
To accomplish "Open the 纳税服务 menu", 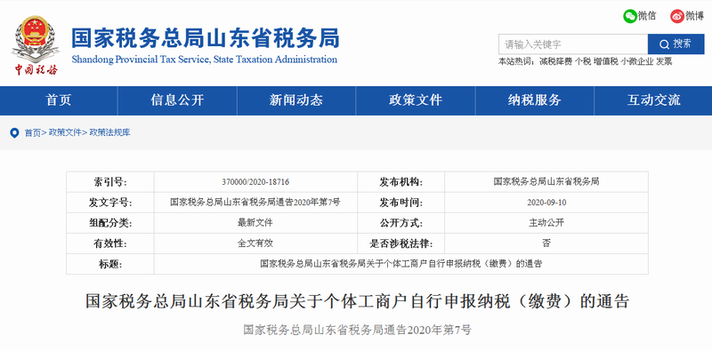I will [x=535, y=100].
